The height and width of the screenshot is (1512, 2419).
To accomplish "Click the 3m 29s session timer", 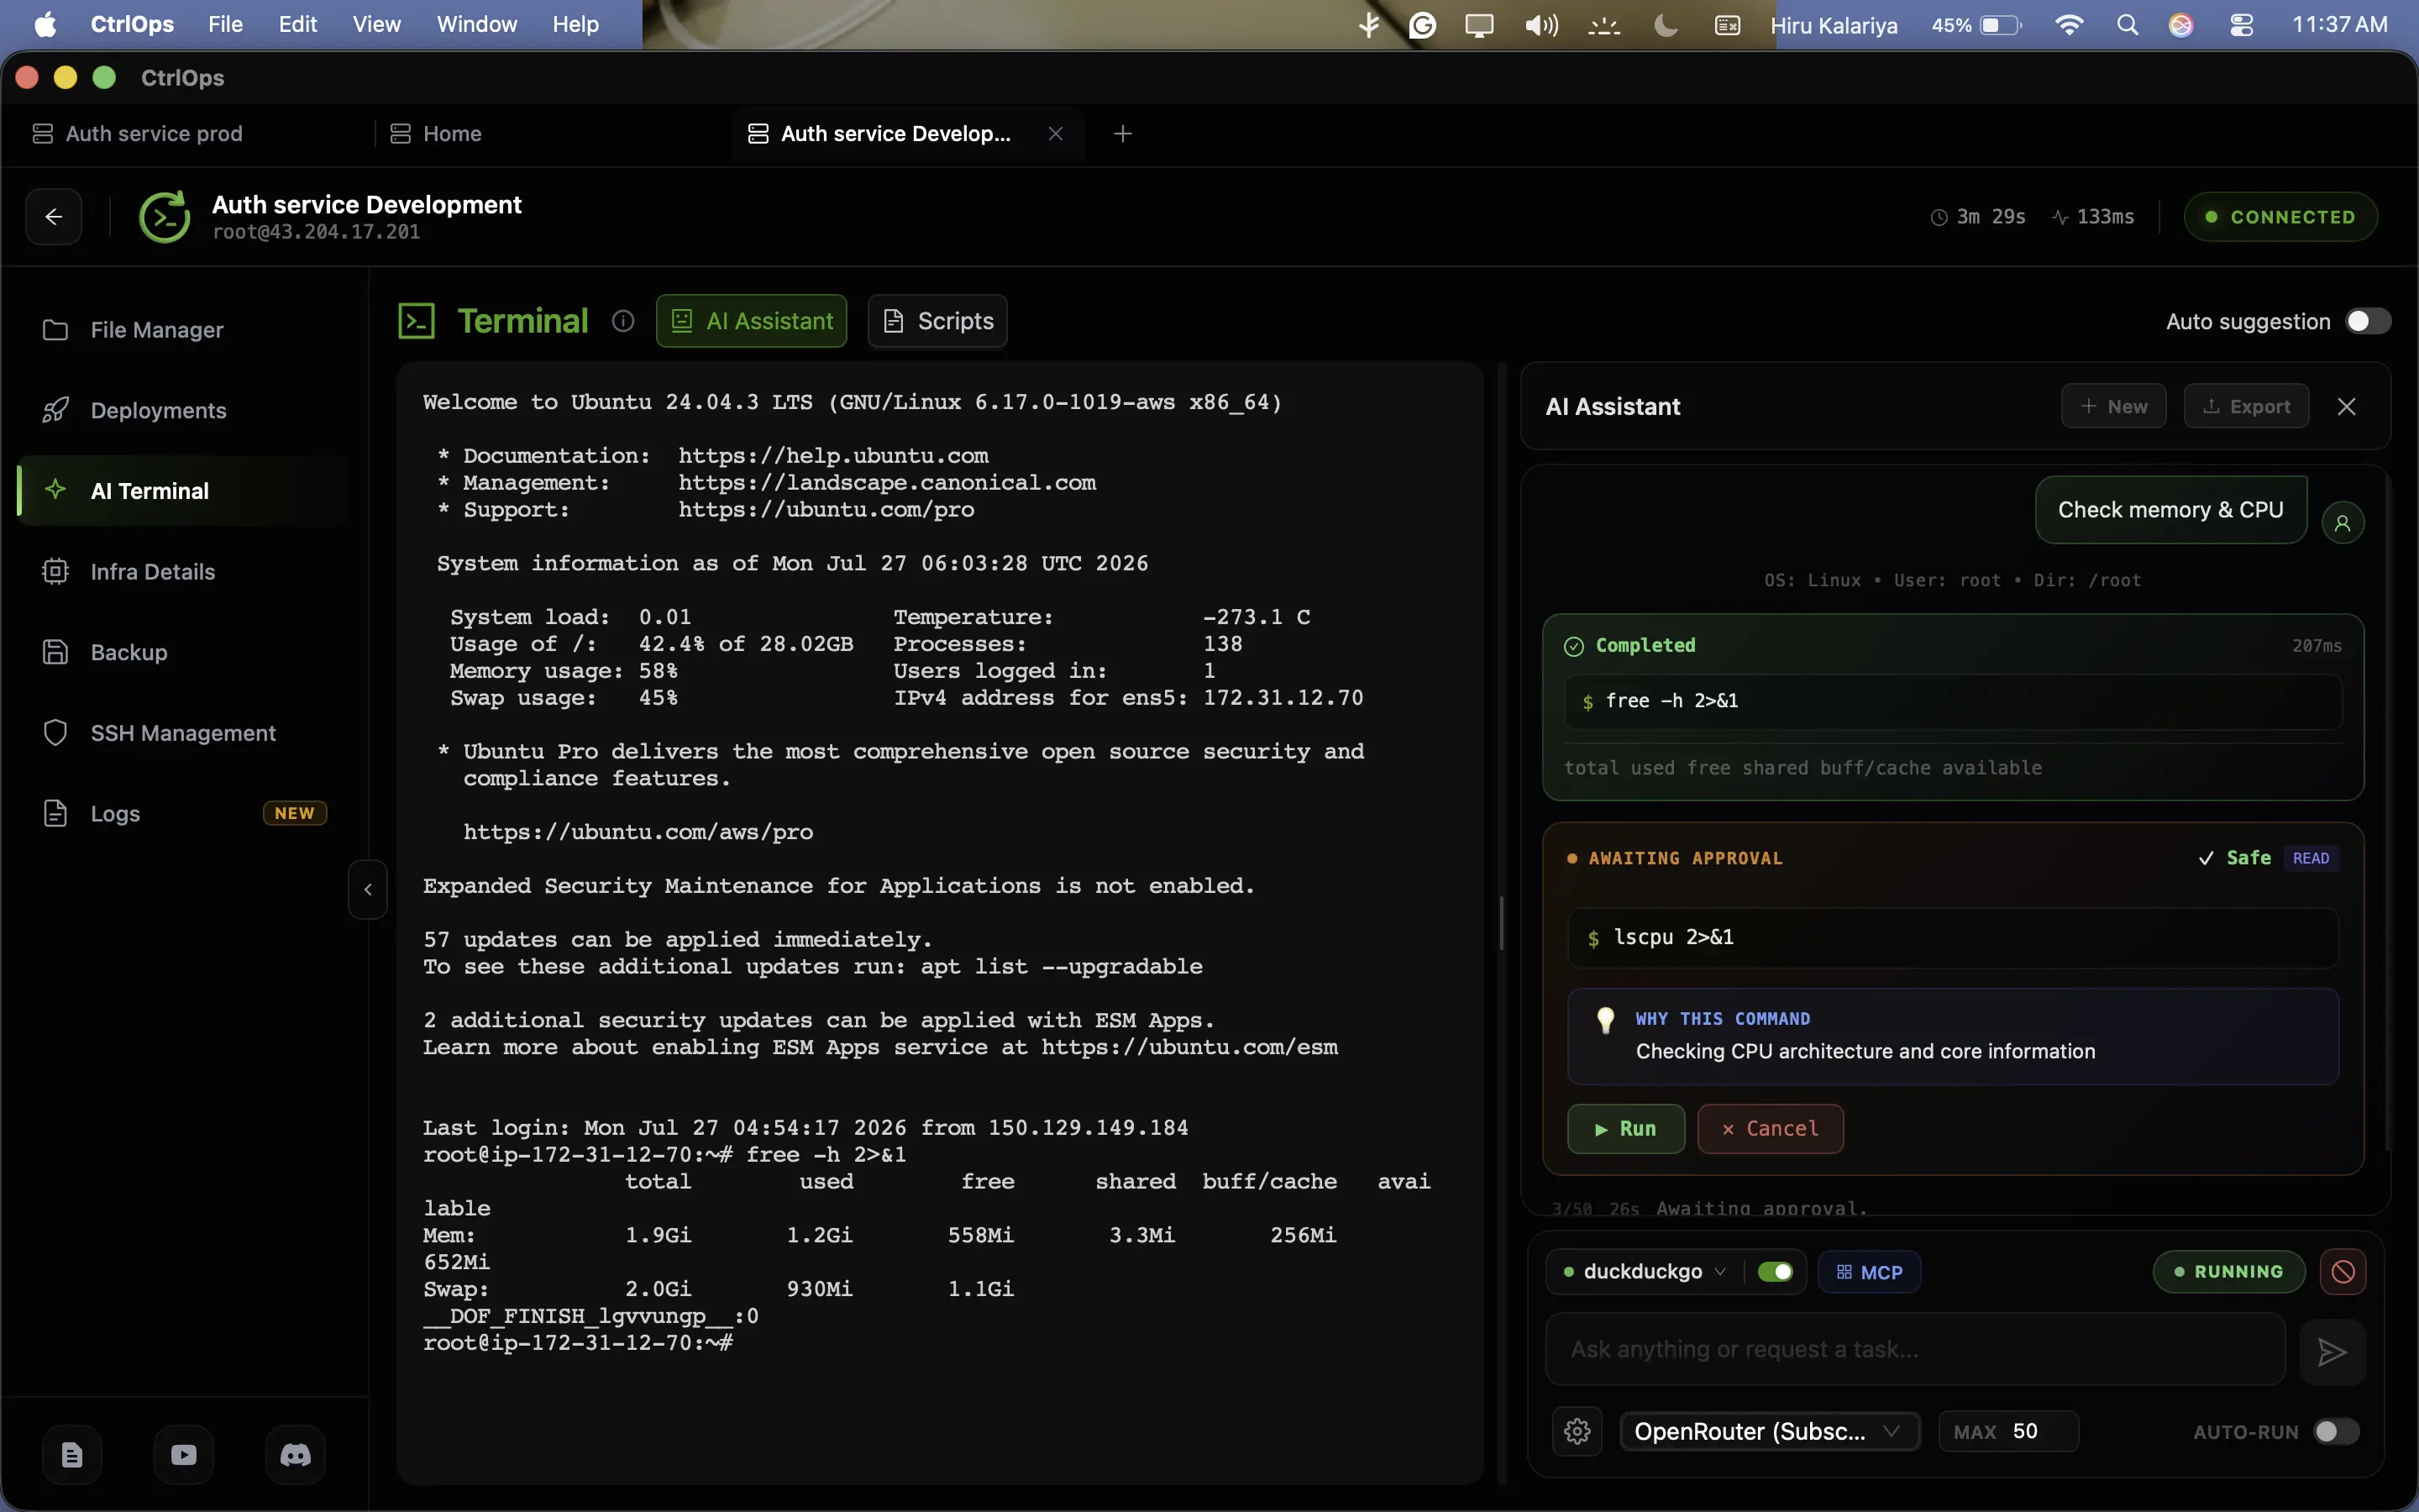I will point(1978,217).
